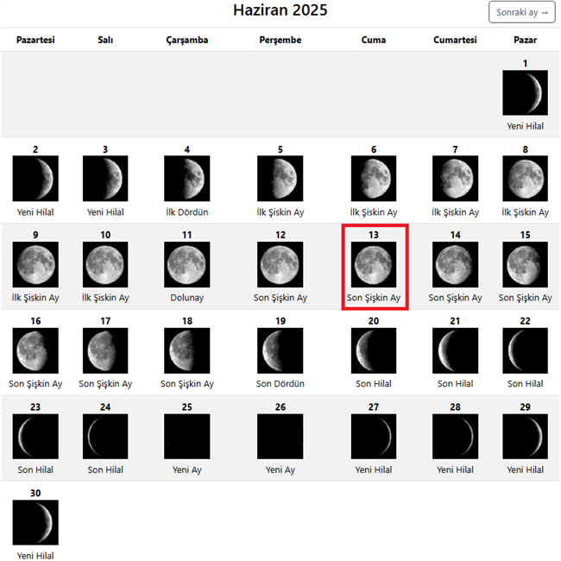Select the moon image for June 20
Screen dimensions: 561x561
374,350
